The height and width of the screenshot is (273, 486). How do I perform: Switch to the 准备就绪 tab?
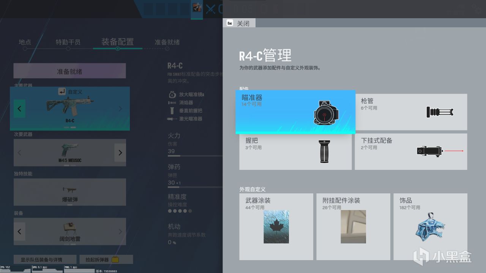coord(167,42)
